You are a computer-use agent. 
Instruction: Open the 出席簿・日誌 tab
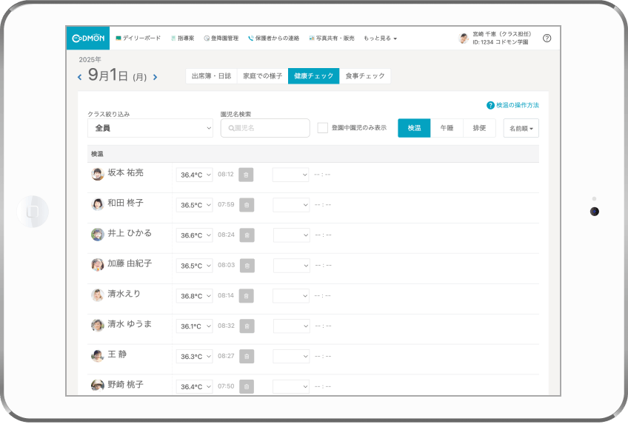coord(211,76)
